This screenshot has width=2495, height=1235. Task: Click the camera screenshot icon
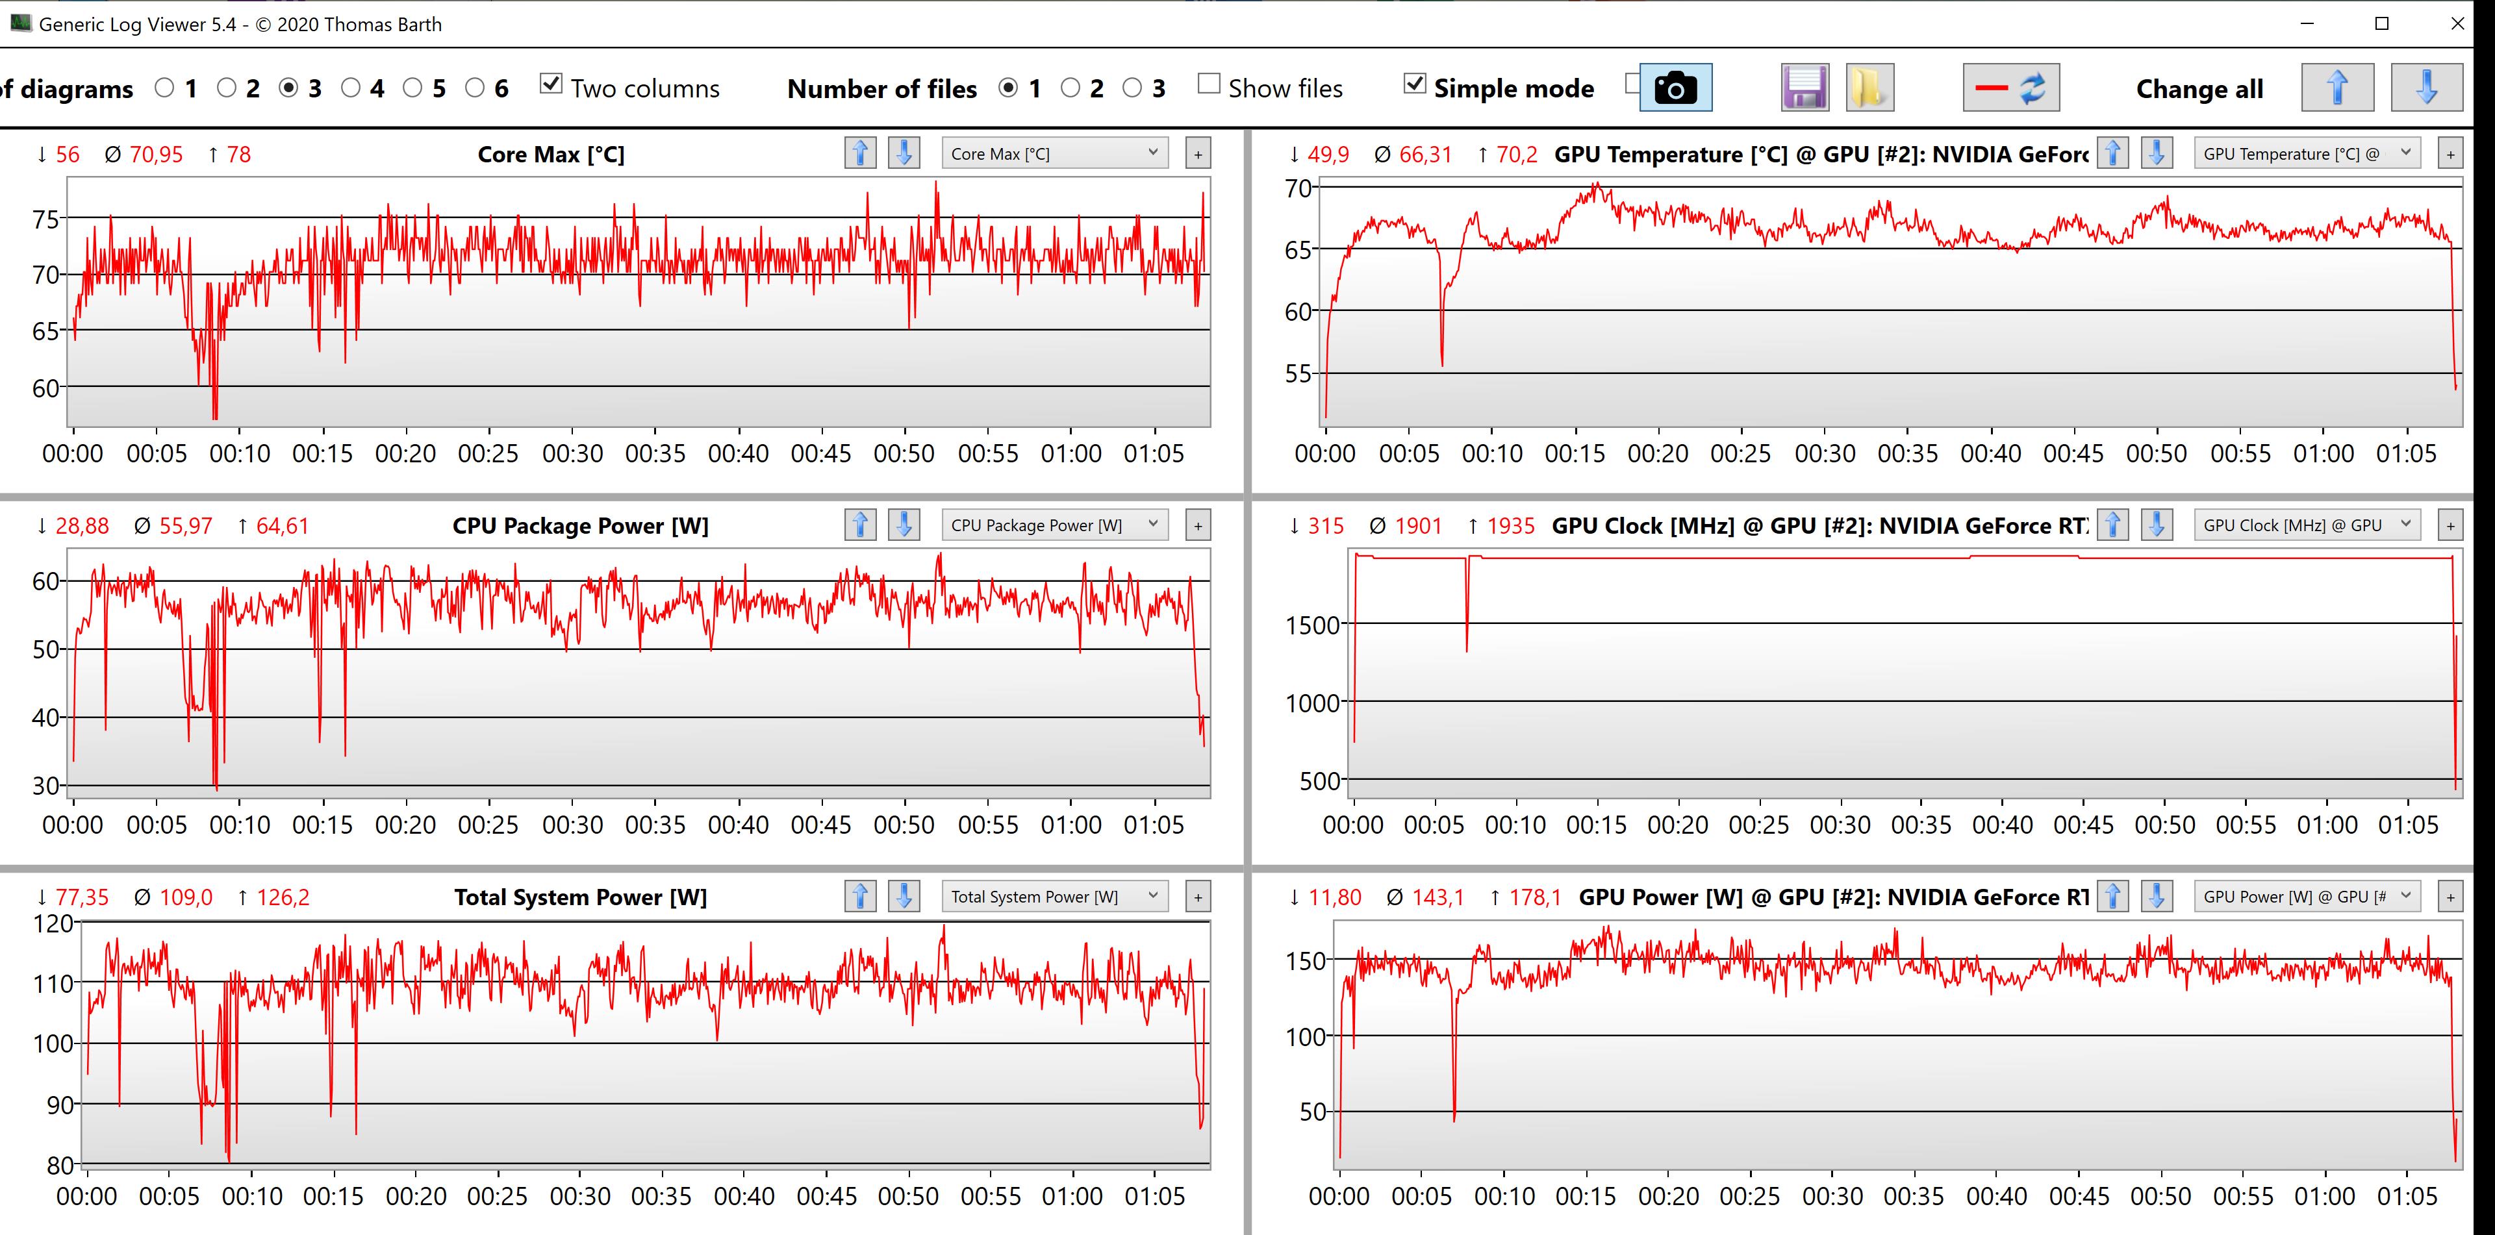[x=1676, y=88]
